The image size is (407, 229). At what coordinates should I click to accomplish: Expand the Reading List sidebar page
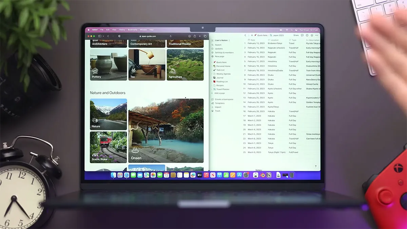[x=212, y=82]
